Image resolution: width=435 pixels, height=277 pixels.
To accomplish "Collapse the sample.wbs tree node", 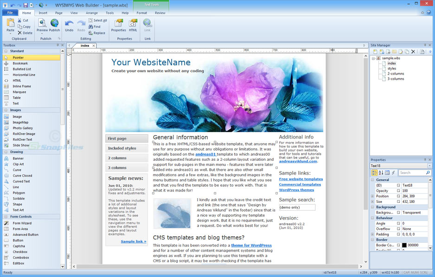I will (373, 58).
